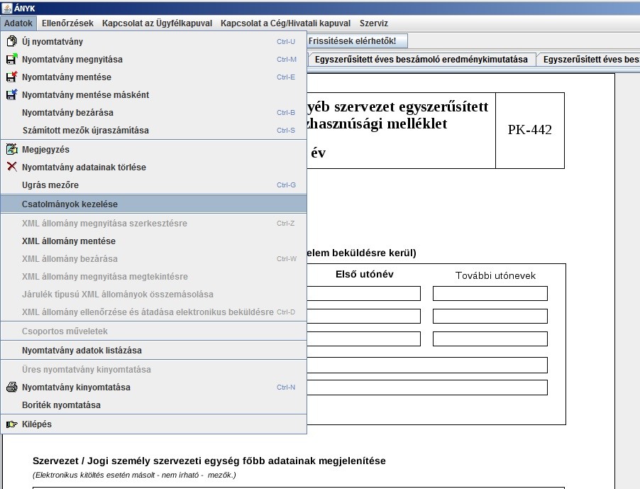Choose Nyomtatvány megnyitása menu entry
Screen dimensions: 640x489
[153, 59]
